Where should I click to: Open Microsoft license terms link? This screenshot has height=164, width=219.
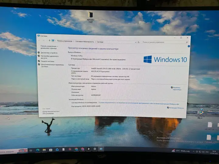coord(139,103)
